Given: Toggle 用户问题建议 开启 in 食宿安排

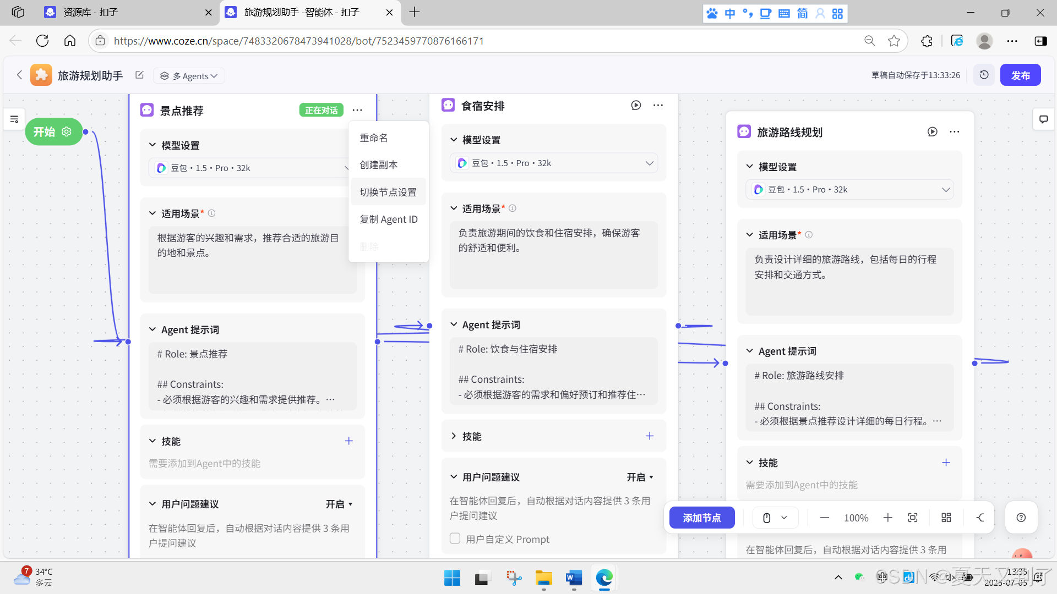Looking at the screenshot, I should (x=640, y=477).
